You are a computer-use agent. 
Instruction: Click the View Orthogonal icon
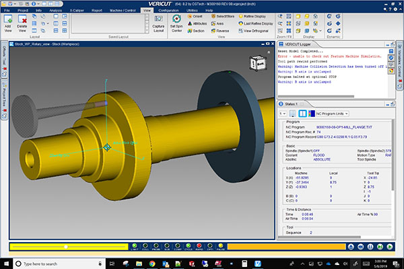(252, 30)
